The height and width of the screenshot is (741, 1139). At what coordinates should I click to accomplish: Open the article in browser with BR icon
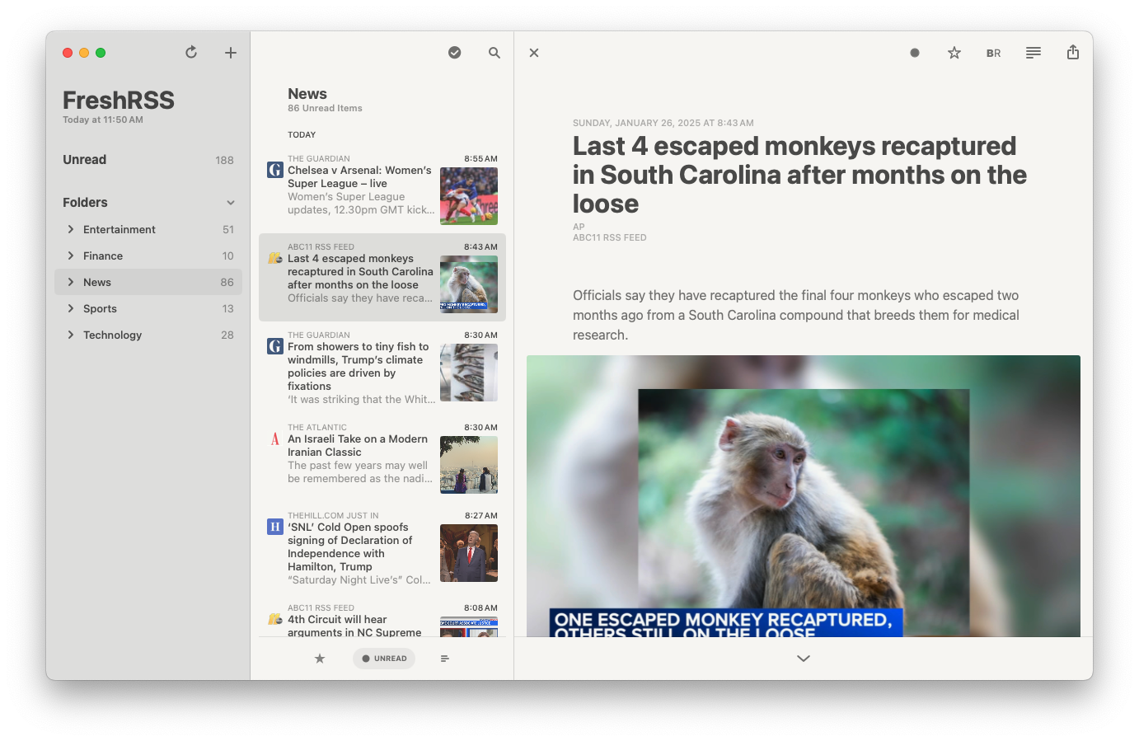pos(993,52)
